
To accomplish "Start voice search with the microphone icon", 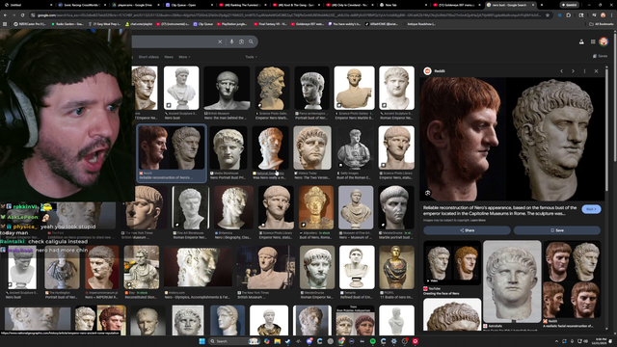I will [231, 41].
